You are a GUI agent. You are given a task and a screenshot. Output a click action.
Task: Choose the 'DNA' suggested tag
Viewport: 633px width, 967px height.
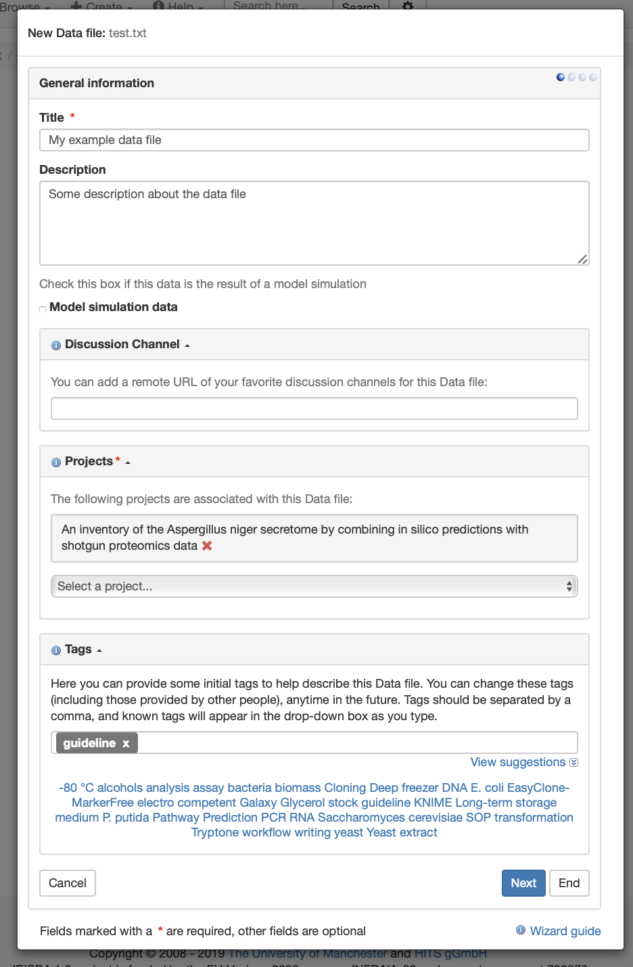[x=454, y=788]
